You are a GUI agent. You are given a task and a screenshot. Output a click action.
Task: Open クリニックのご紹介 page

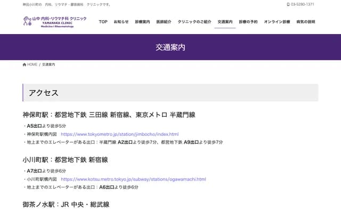(194, 22)
